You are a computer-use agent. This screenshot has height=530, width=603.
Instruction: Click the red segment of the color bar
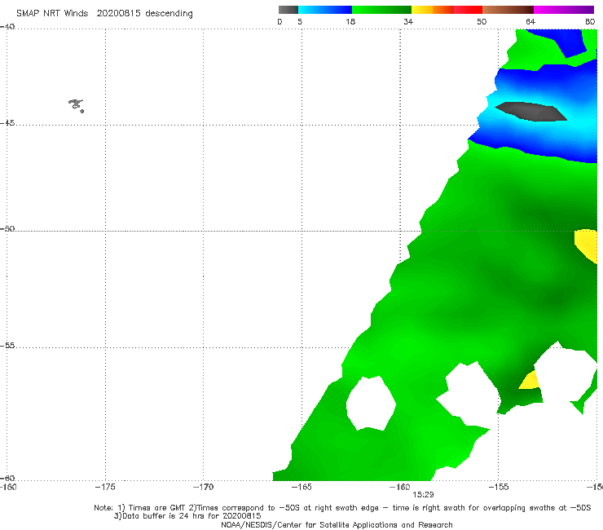click(468, 10)
